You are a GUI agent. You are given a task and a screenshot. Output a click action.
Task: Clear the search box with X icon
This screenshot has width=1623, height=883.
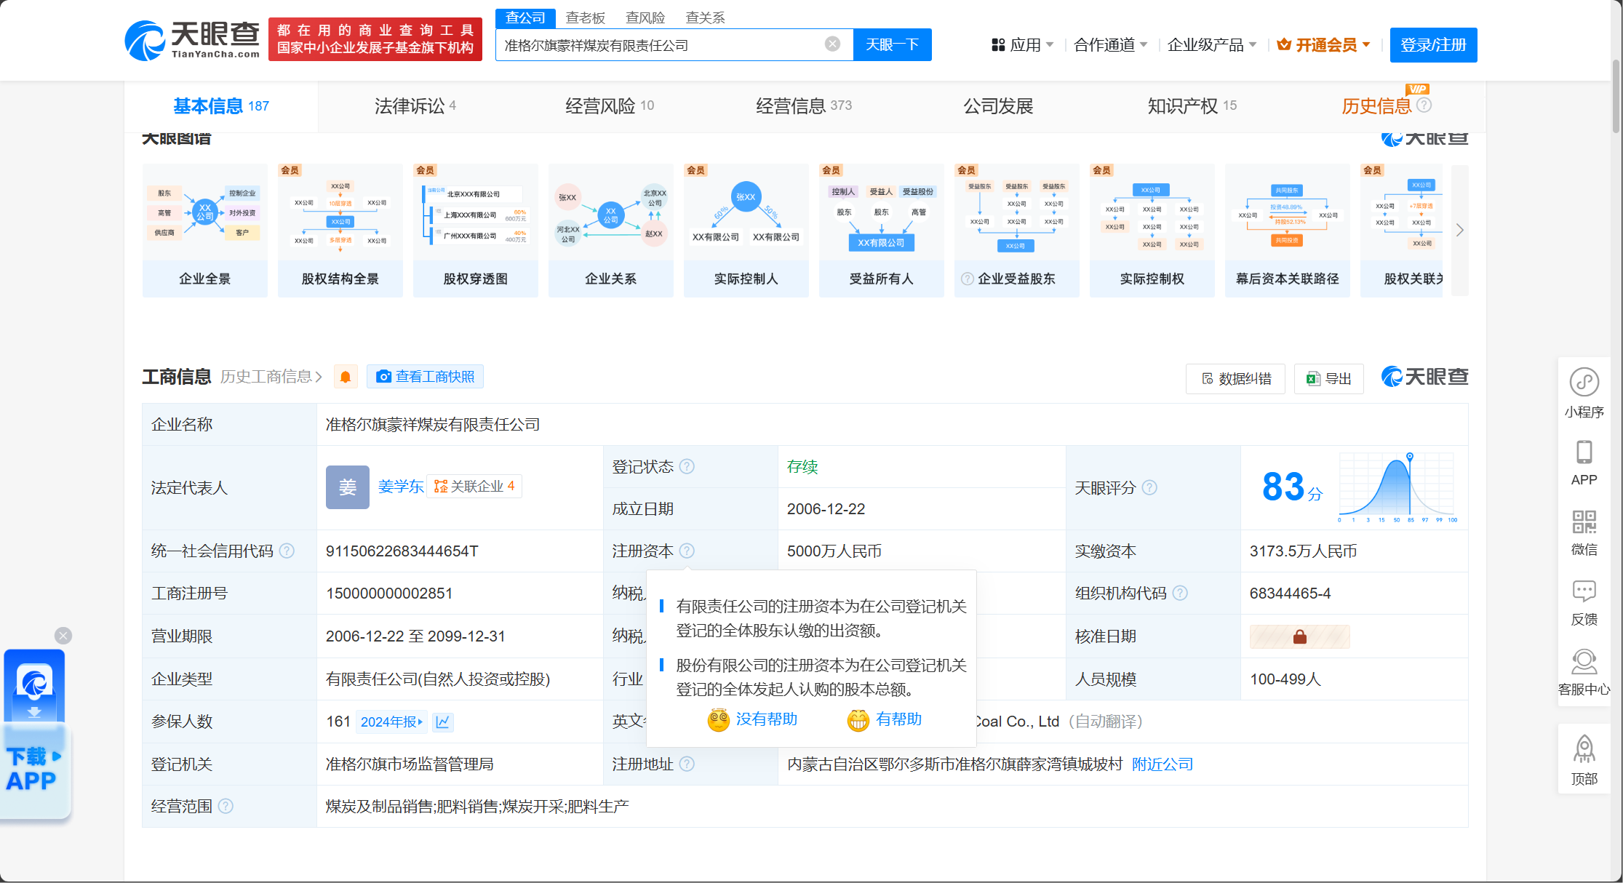[x=832, y=44]
